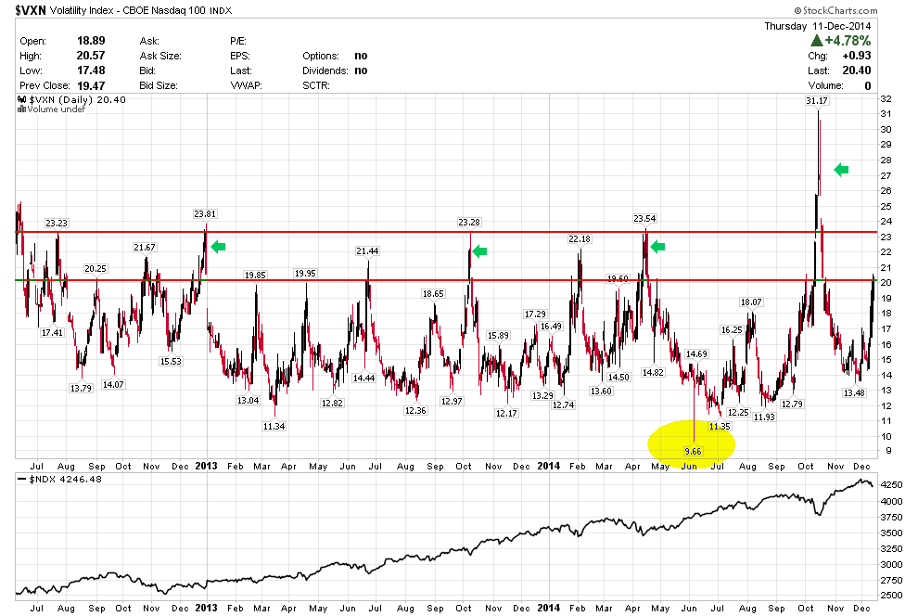The height and width of the screenshot is (616, 918).
Task: Click the 4250 value on the $NDX axis
Action: click(x=891, y=485)
